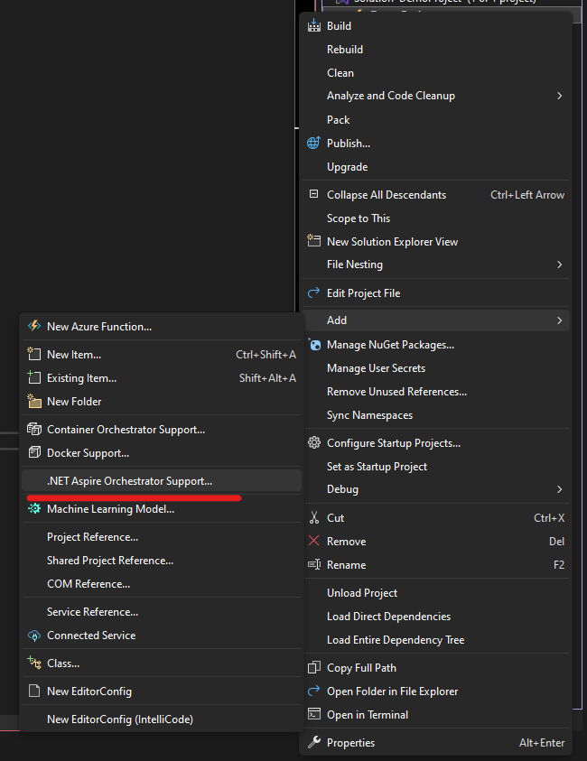Click the Build icon in context menu

click(313, 26)
